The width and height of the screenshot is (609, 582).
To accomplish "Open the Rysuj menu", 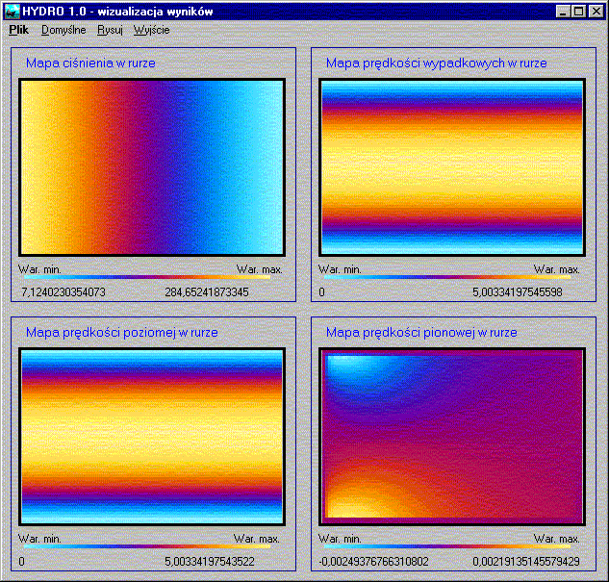I will click(110, 30).
